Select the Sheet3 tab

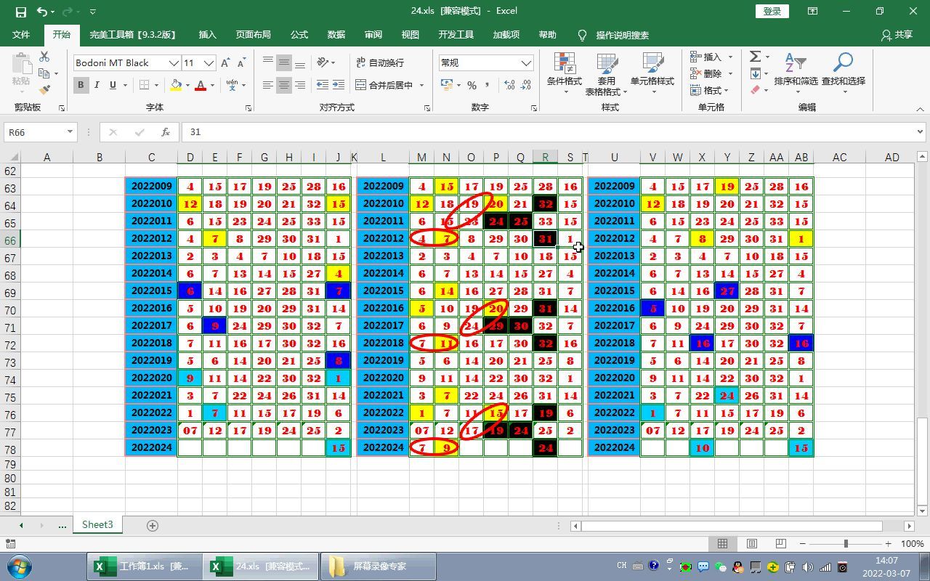(x=97, y=524)
